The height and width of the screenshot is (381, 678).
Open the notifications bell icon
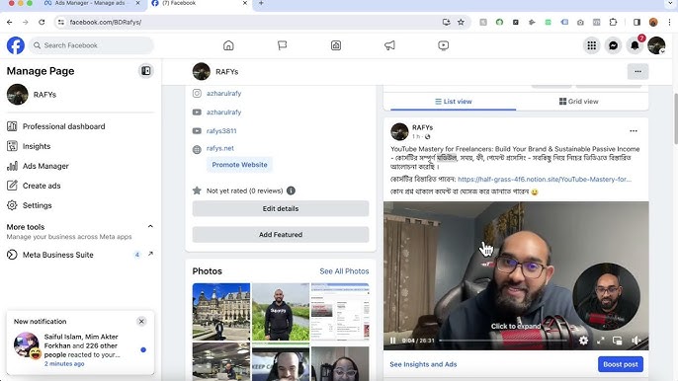(x=635, y=45)
